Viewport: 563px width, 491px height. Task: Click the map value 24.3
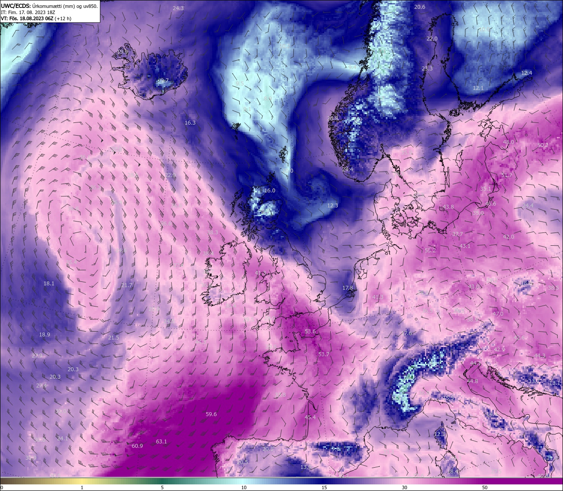pos(178,8)
